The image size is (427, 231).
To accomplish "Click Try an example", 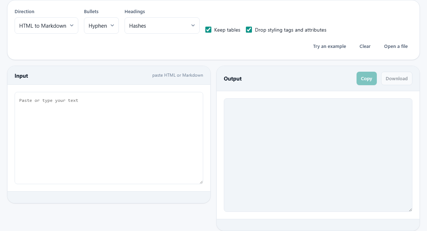I will [x=330, y=46].
